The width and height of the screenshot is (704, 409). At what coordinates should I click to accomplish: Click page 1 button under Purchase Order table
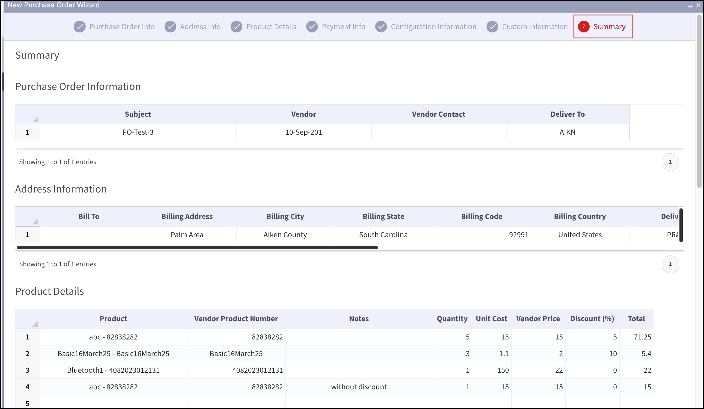pos(670,162)
